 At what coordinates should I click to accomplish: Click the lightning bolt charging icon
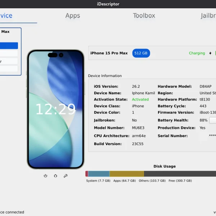(210, 53)
